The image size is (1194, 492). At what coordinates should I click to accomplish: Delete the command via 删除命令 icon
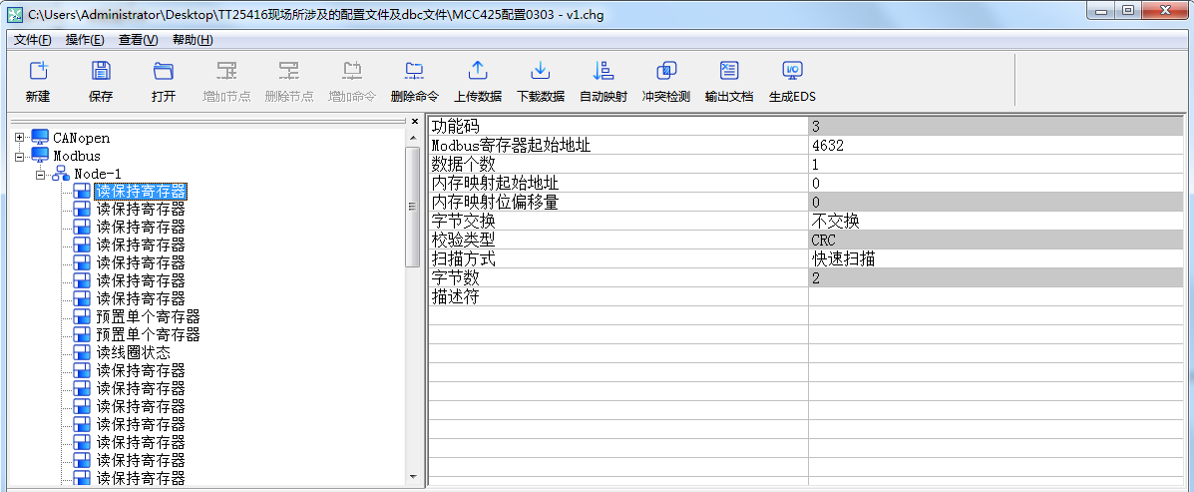coord(414,72)
